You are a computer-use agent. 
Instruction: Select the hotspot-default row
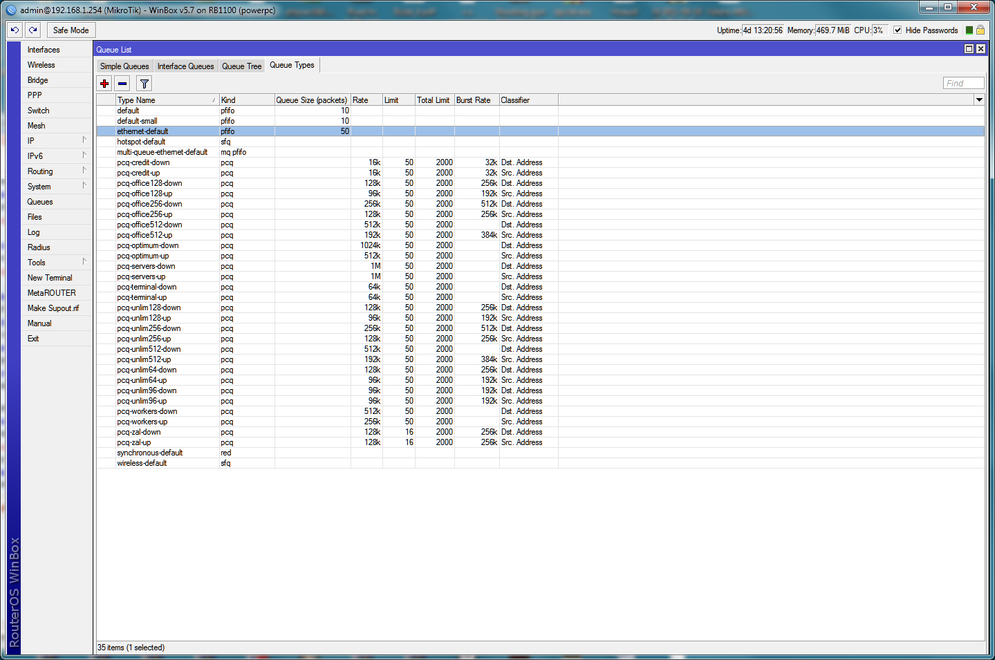pos(540,142)
